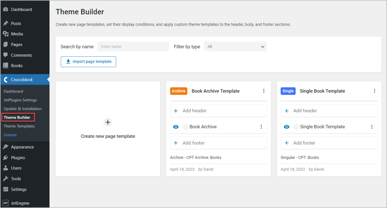
Task: Open JetPlugins Settings submenu
Action: click(x=20, y=100)
